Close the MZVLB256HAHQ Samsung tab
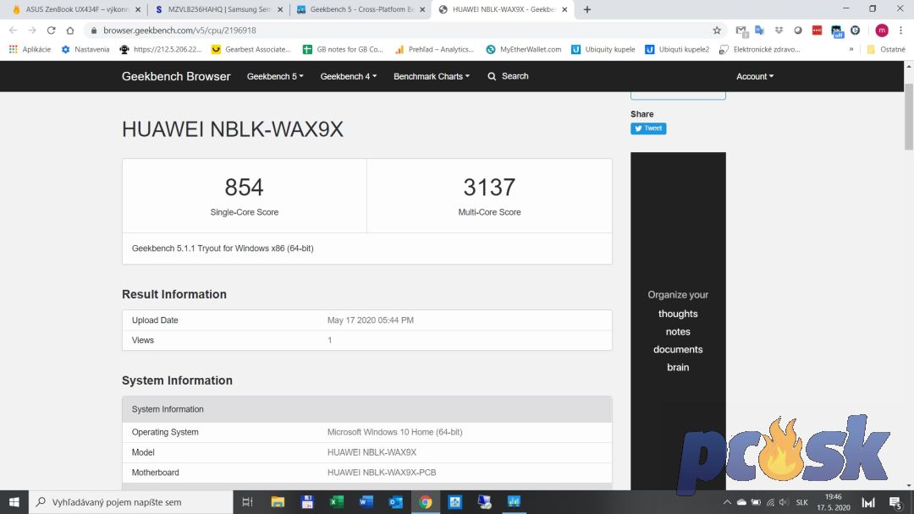This screenshot has width=914, height=514. pyautogui.click(x=280, y=9)
